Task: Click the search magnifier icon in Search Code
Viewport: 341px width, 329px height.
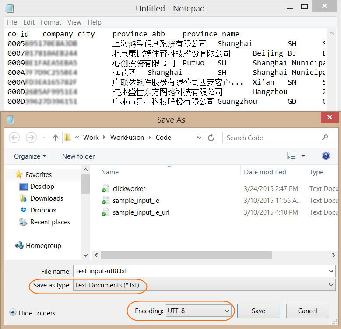Action: tap(325, 137)
